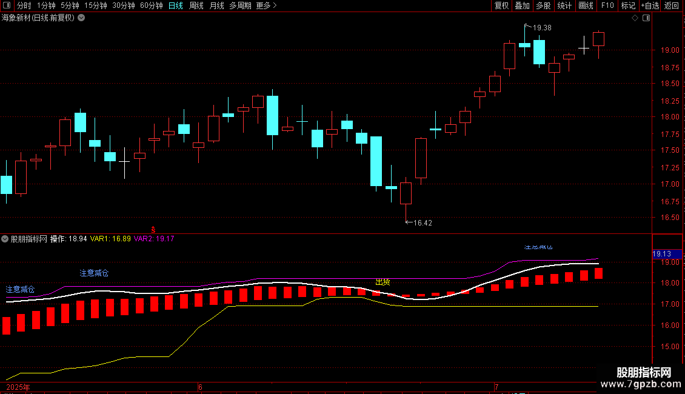Click the 16.42 low price label
Screen dimensions: 685x394
(x=423, y=223)
